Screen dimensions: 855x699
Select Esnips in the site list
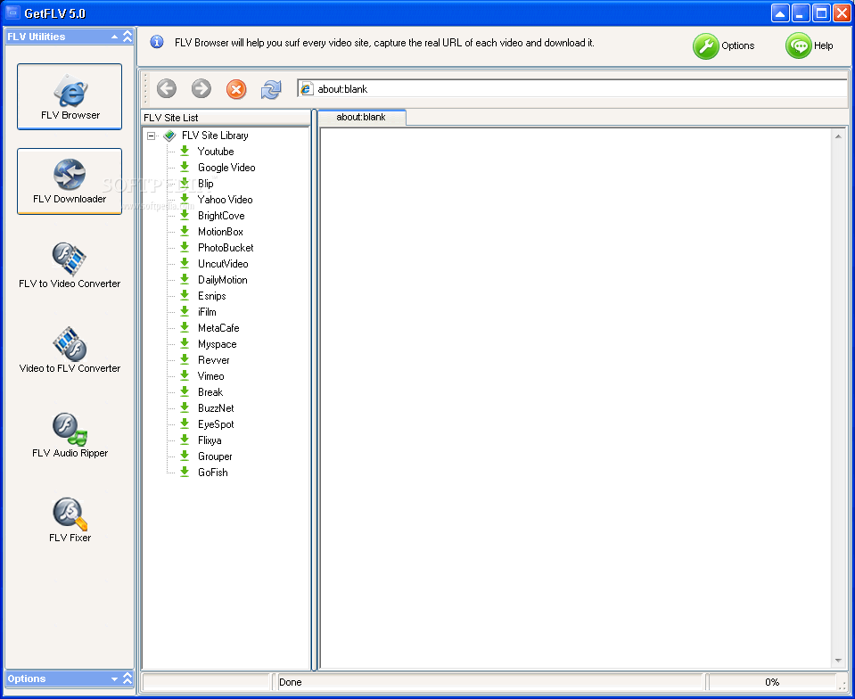211,295
